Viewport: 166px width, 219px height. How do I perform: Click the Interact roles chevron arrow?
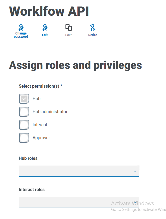click(x=135, y=202)
